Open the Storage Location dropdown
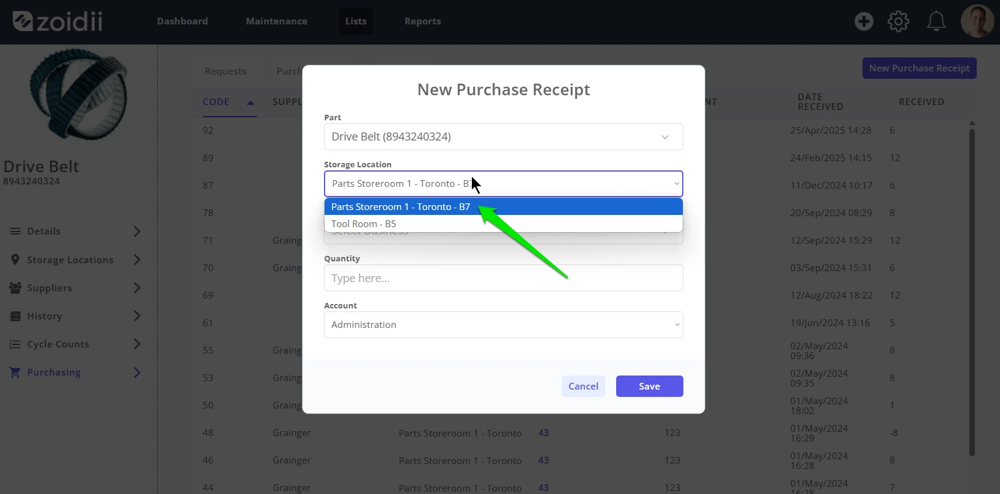Image resolution: width=1000 pixels, height=494 pixels. [x=503, y=184]
